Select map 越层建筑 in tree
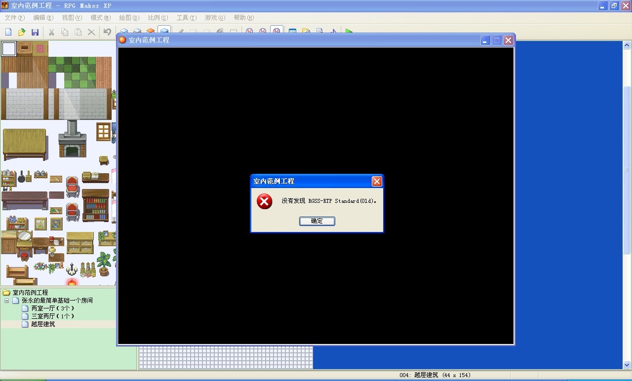 (43, 324)
